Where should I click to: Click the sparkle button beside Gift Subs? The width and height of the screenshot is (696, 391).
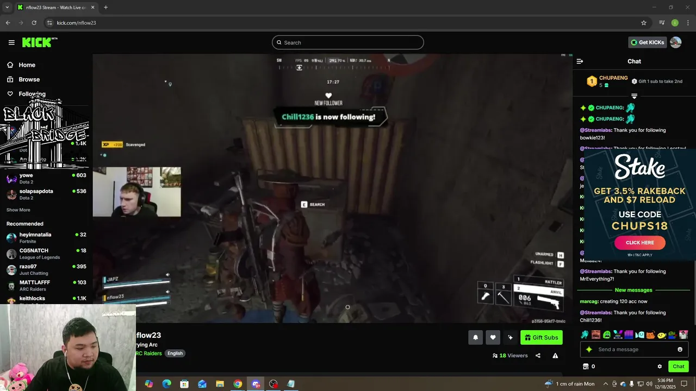tap(510, 337)
